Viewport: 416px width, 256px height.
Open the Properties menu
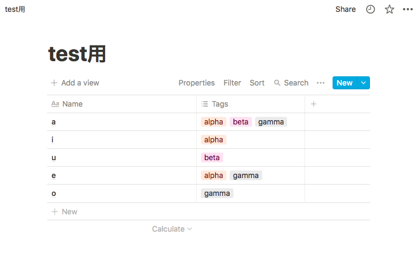pyautogui.click(x=197, y=83)
